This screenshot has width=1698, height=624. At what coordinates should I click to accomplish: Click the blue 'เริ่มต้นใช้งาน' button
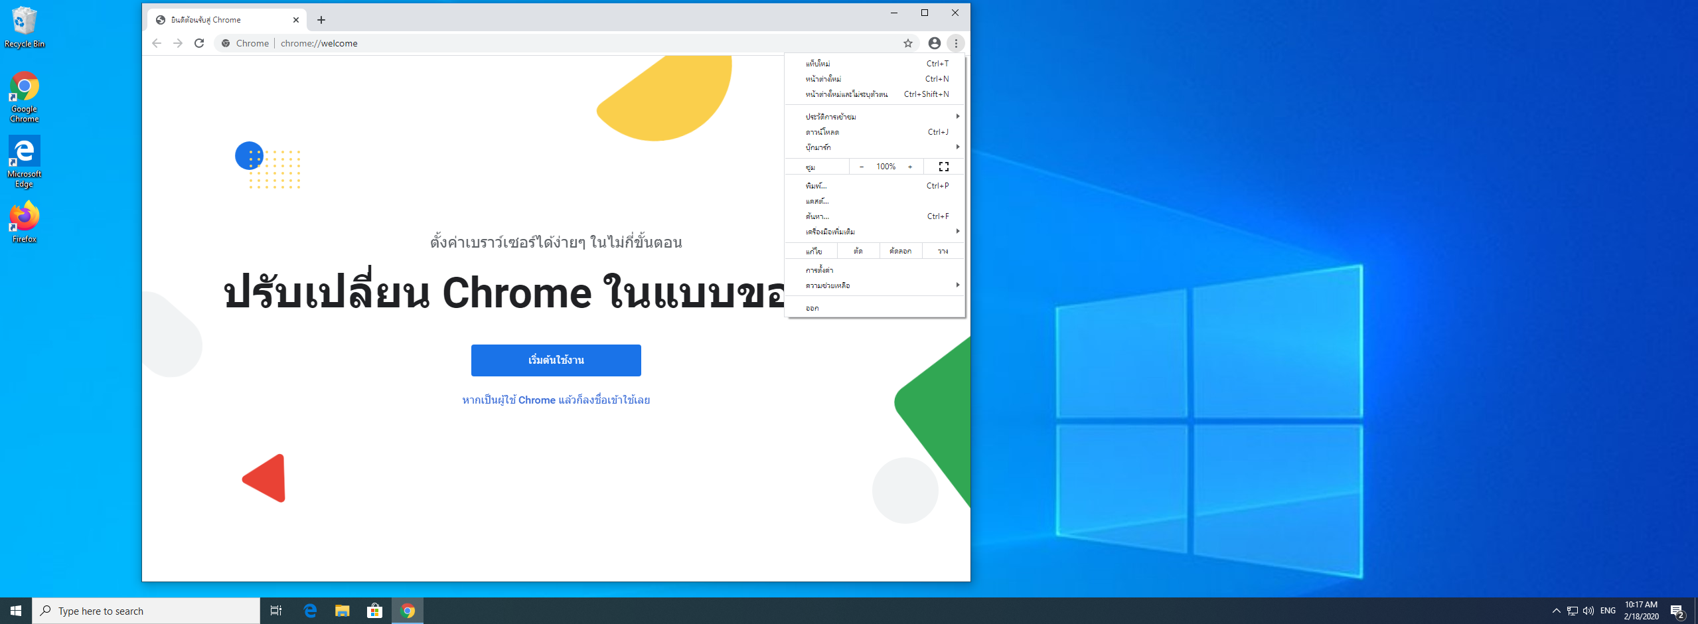[556, 360]
